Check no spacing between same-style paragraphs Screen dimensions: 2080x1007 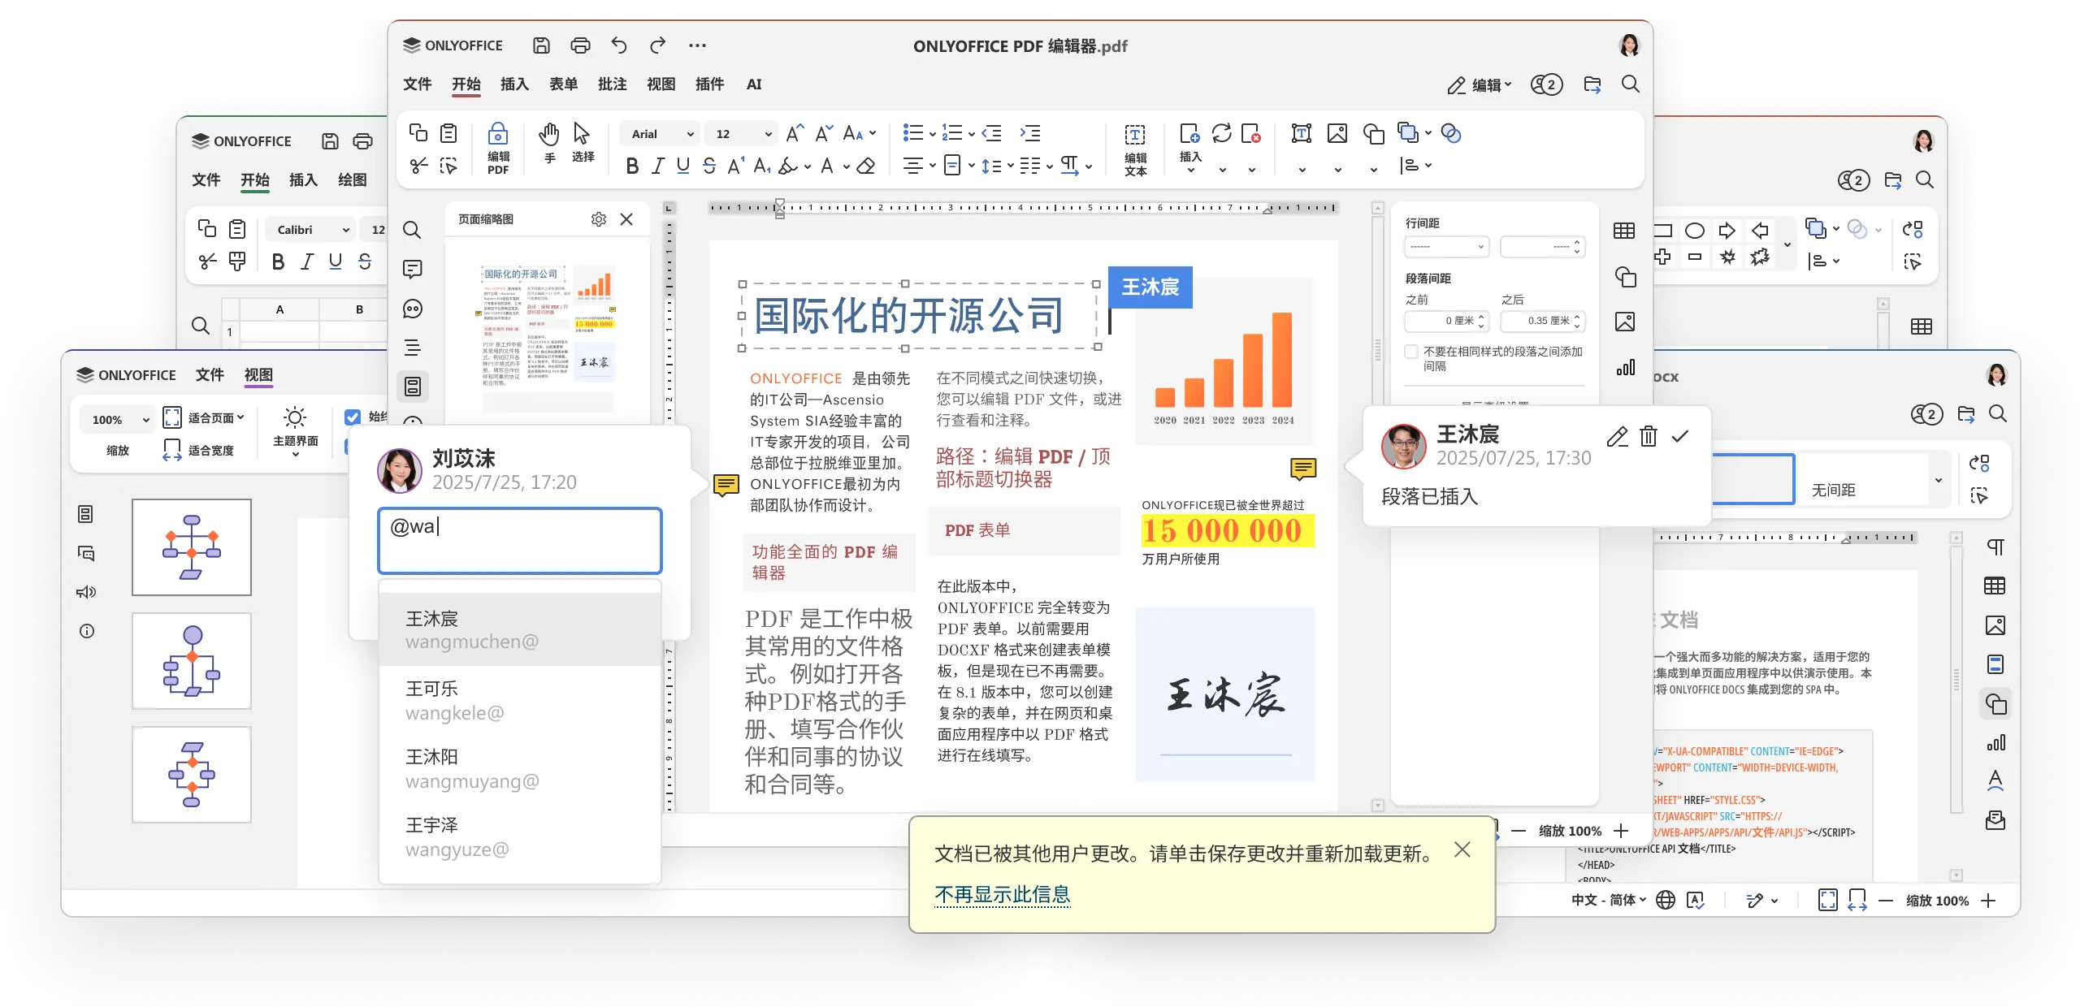point(1411,352)
